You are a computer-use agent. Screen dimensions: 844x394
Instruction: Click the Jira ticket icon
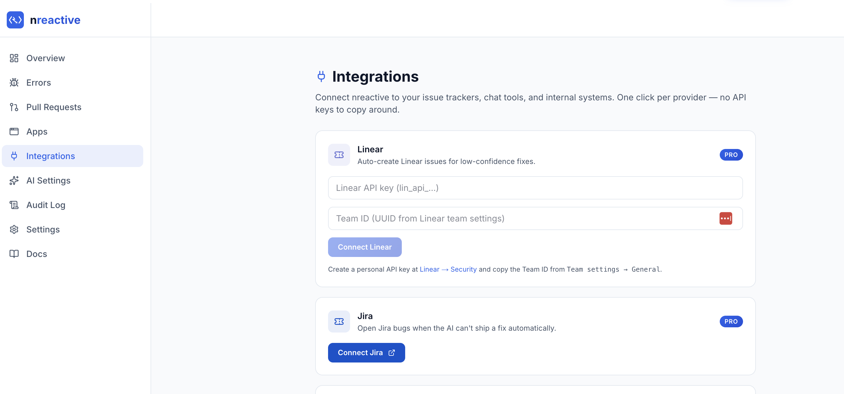coord(339,322)
